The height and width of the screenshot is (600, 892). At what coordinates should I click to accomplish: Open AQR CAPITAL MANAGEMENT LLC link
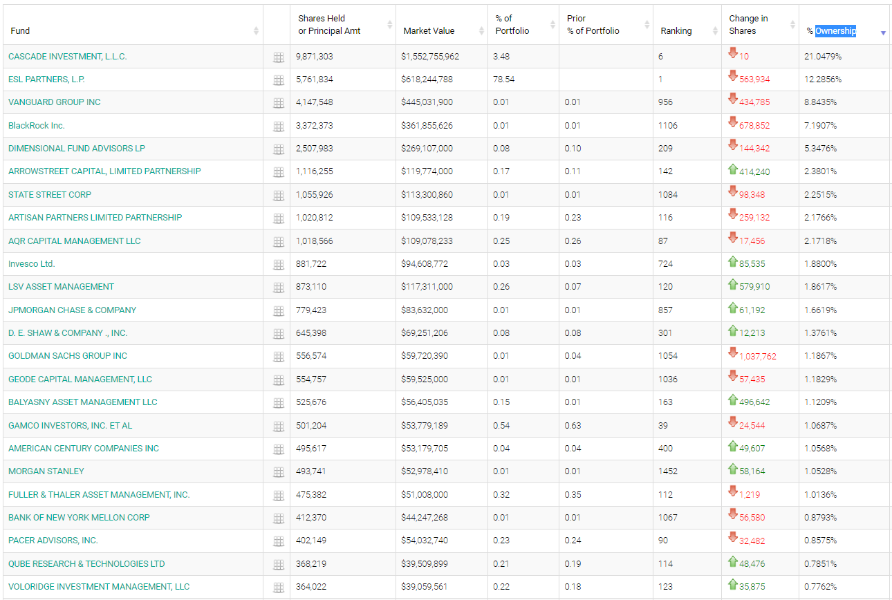tap(75, 241)
